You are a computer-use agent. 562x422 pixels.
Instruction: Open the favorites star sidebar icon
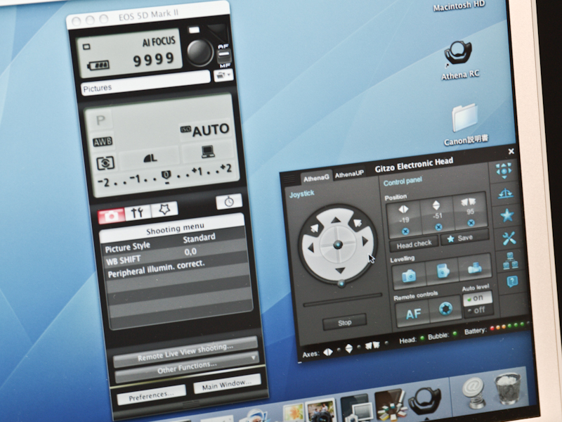pos(507,216)
